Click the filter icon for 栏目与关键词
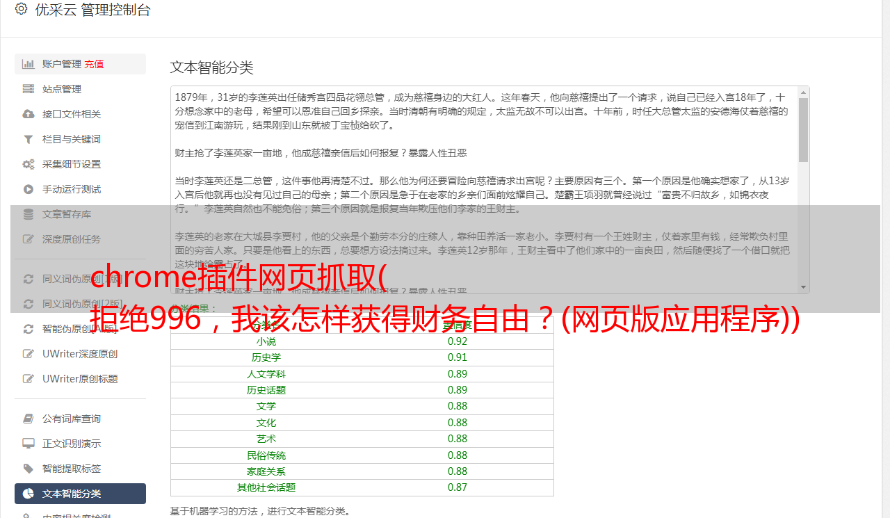This screenshot has width=890, height=518. [x=29, y=139]
